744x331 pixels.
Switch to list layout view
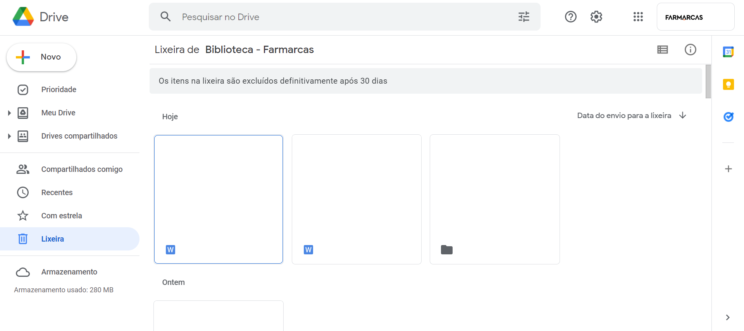coord(662,50)
